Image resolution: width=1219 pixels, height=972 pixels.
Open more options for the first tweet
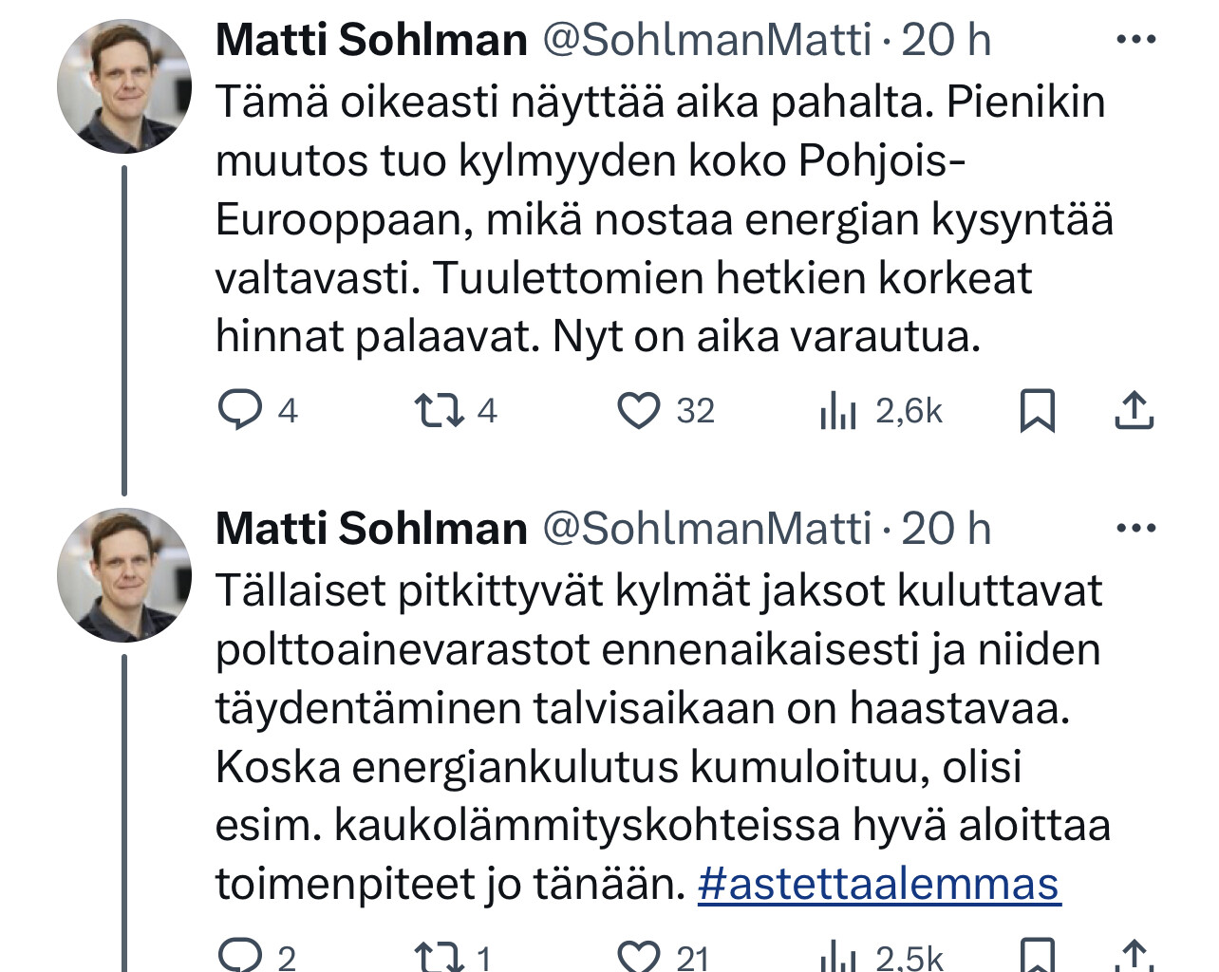click(x=1135, y=40)
